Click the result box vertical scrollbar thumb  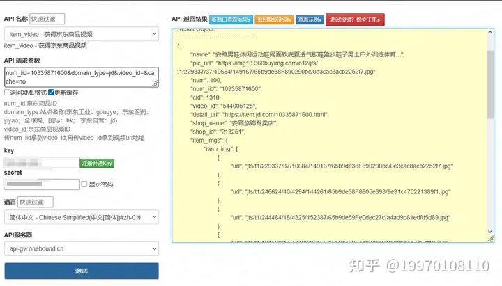pyautogui.click(x=490, y=85)
